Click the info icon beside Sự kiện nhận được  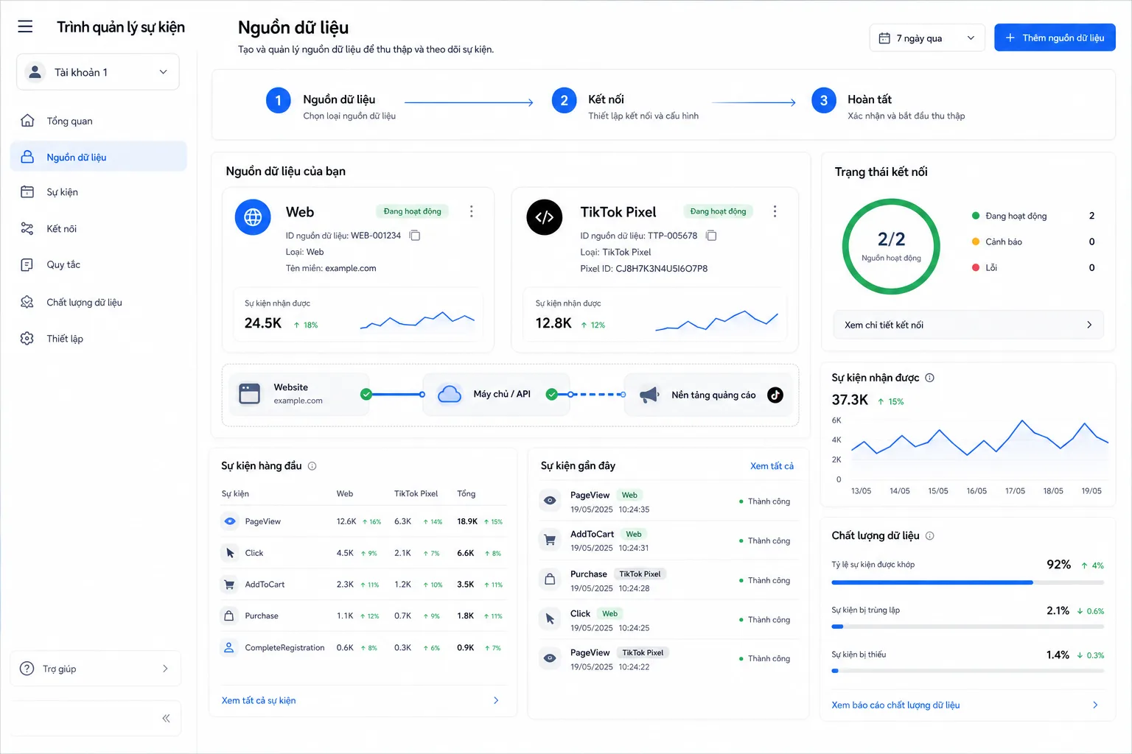click(929, 378)
